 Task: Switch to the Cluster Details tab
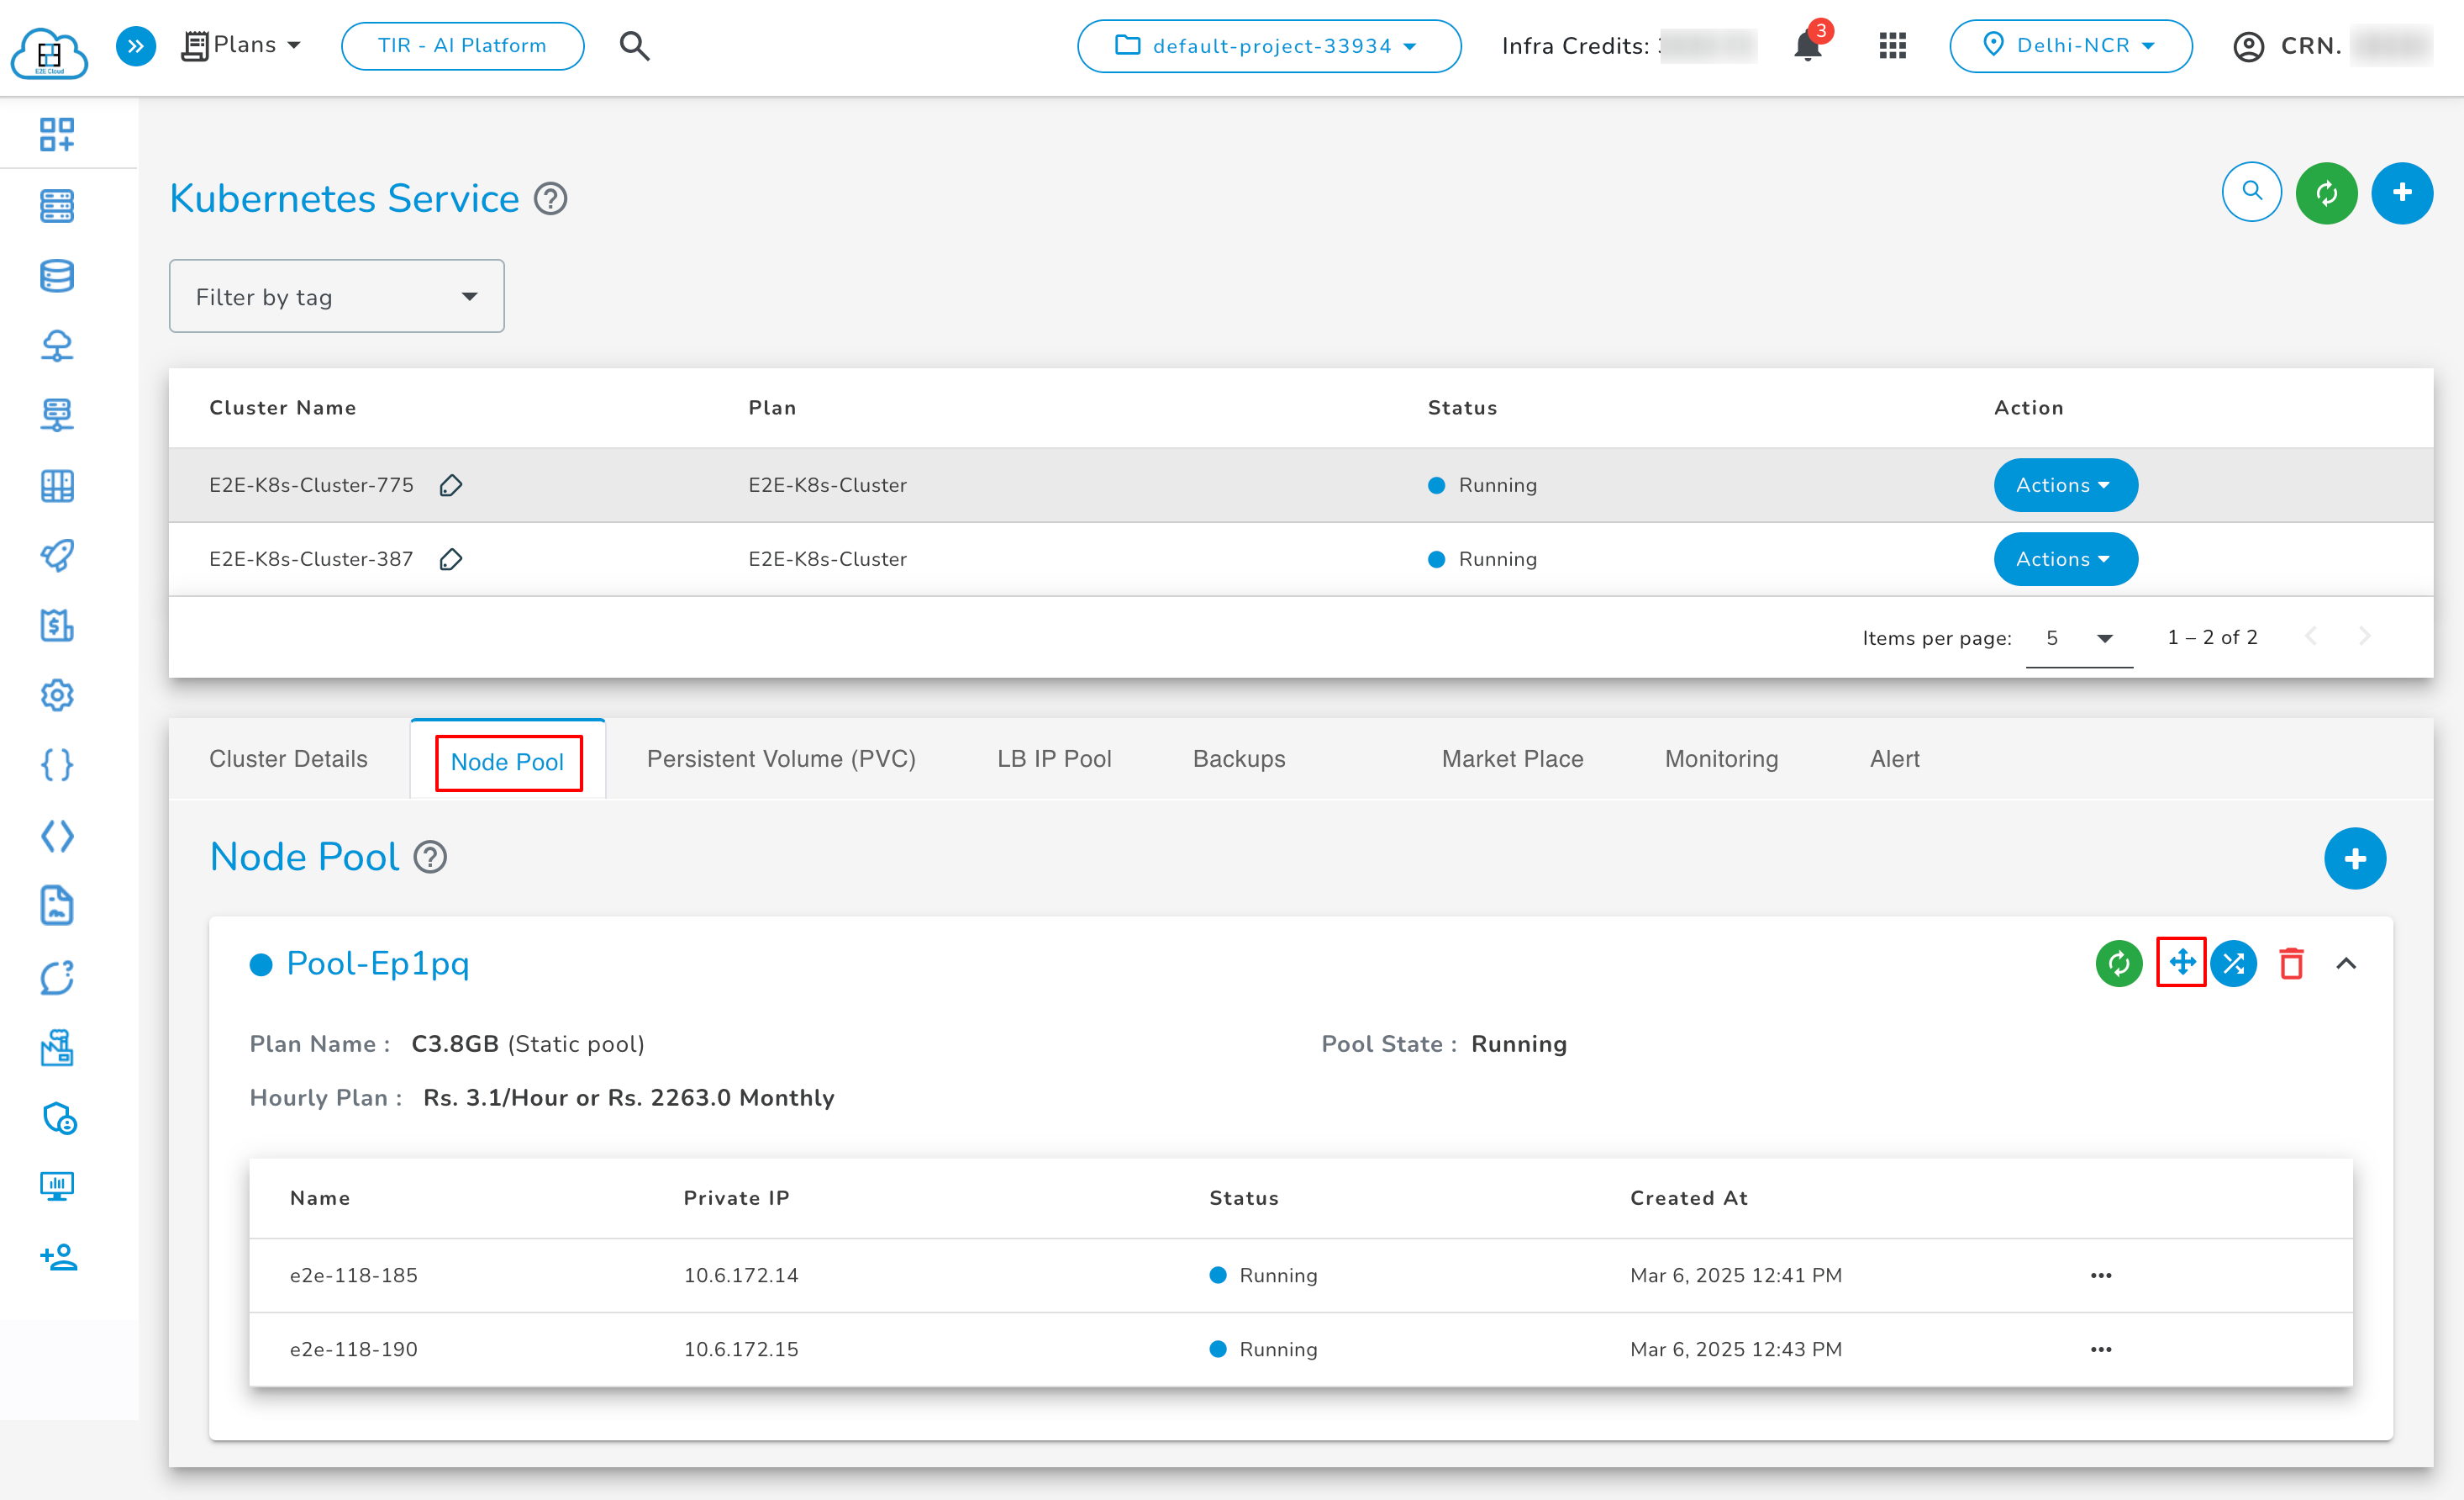point(289,758)
